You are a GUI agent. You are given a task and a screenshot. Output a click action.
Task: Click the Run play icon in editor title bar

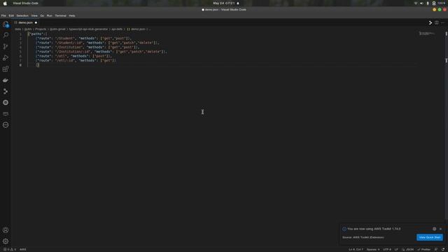(430, 22)
